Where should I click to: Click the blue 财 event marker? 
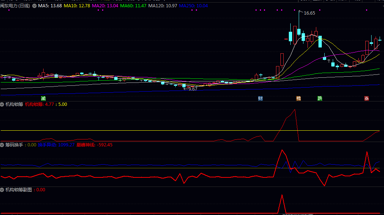(x=260, y=99)
